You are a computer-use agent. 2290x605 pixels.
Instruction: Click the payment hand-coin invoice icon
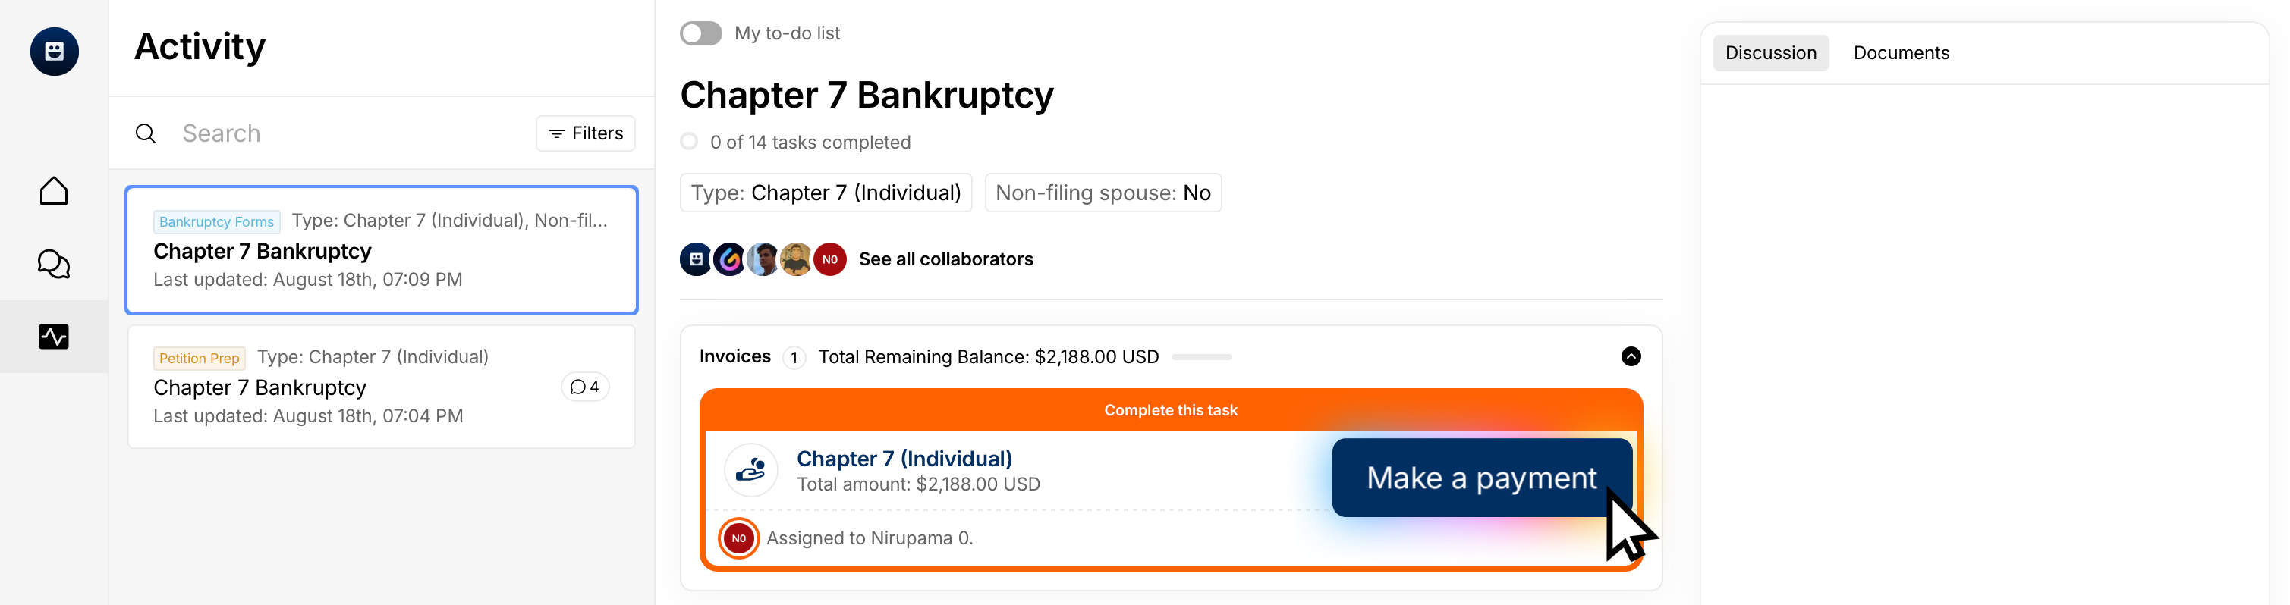point(751,469)
